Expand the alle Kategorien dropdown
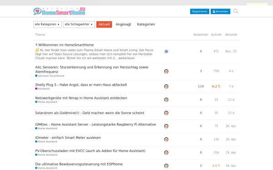Screen dimensions: 273x170 tap(47, 24)
